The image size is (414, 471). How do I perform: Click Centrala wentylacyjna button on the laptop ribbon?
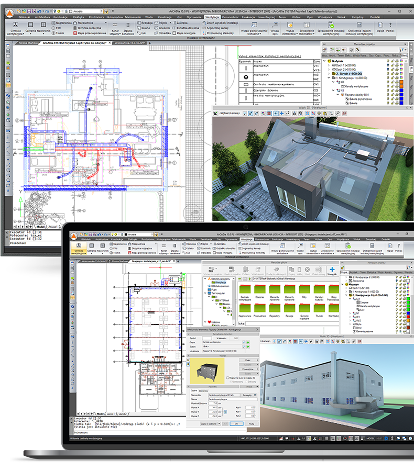click(x=79, y=249)
